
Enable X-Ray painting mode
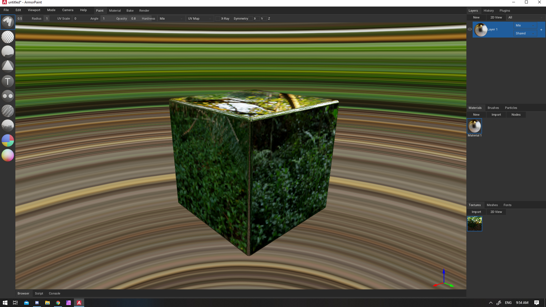(x=218, y=18)
